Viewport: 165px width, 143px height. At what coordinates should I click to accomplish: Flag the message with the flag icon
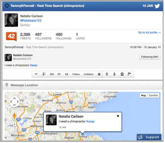[129, 74]
